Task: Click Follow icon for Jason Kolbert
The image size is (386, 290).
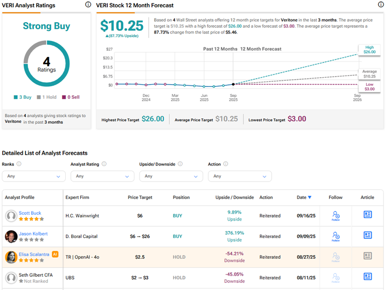Action: (336, 236)
